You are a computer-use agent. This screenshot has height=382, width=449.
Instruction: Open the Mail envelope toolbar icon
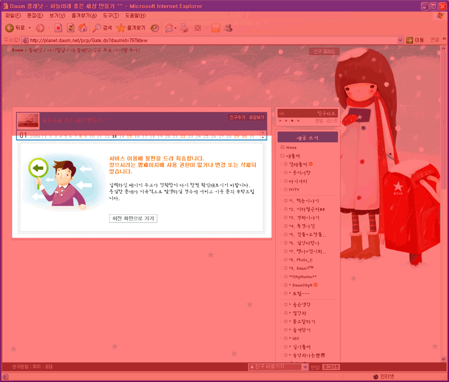[x=169, y=28]
